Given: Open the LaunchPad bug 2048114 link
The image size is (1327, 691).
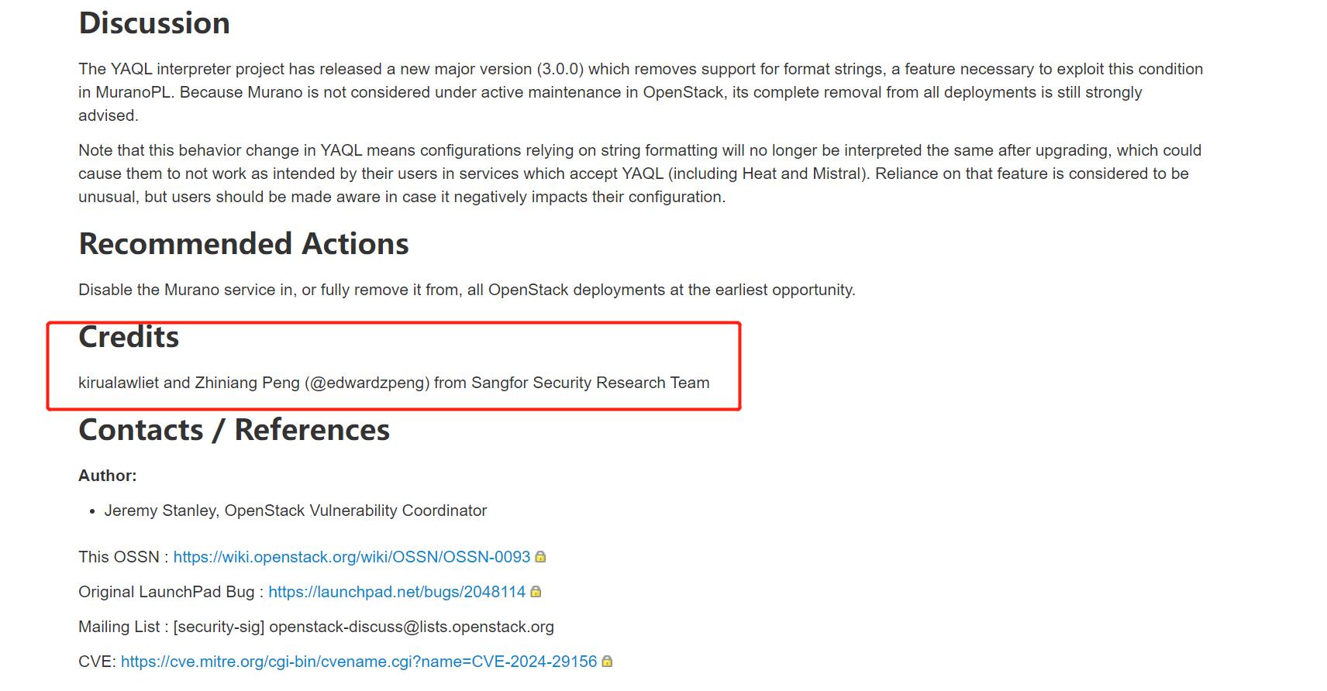Looking at the screenshot, I should 397,592.
